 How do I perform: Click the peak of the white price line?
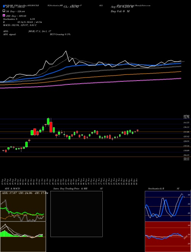(x=66, y=51)
